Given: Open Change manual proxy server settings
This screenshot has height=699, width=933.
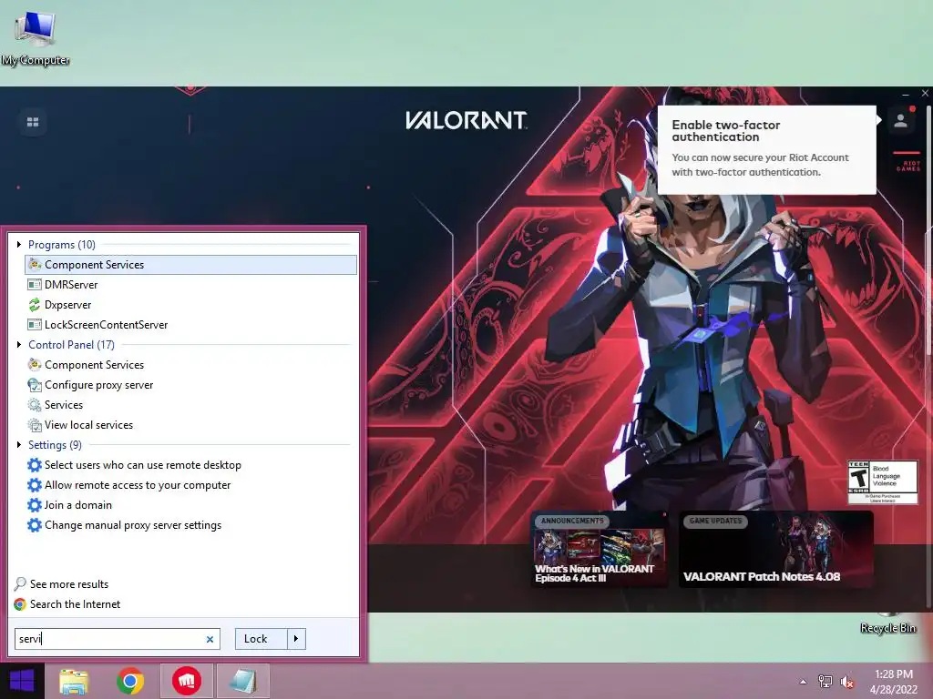Looking at the screenshot, I should (191, 525).
